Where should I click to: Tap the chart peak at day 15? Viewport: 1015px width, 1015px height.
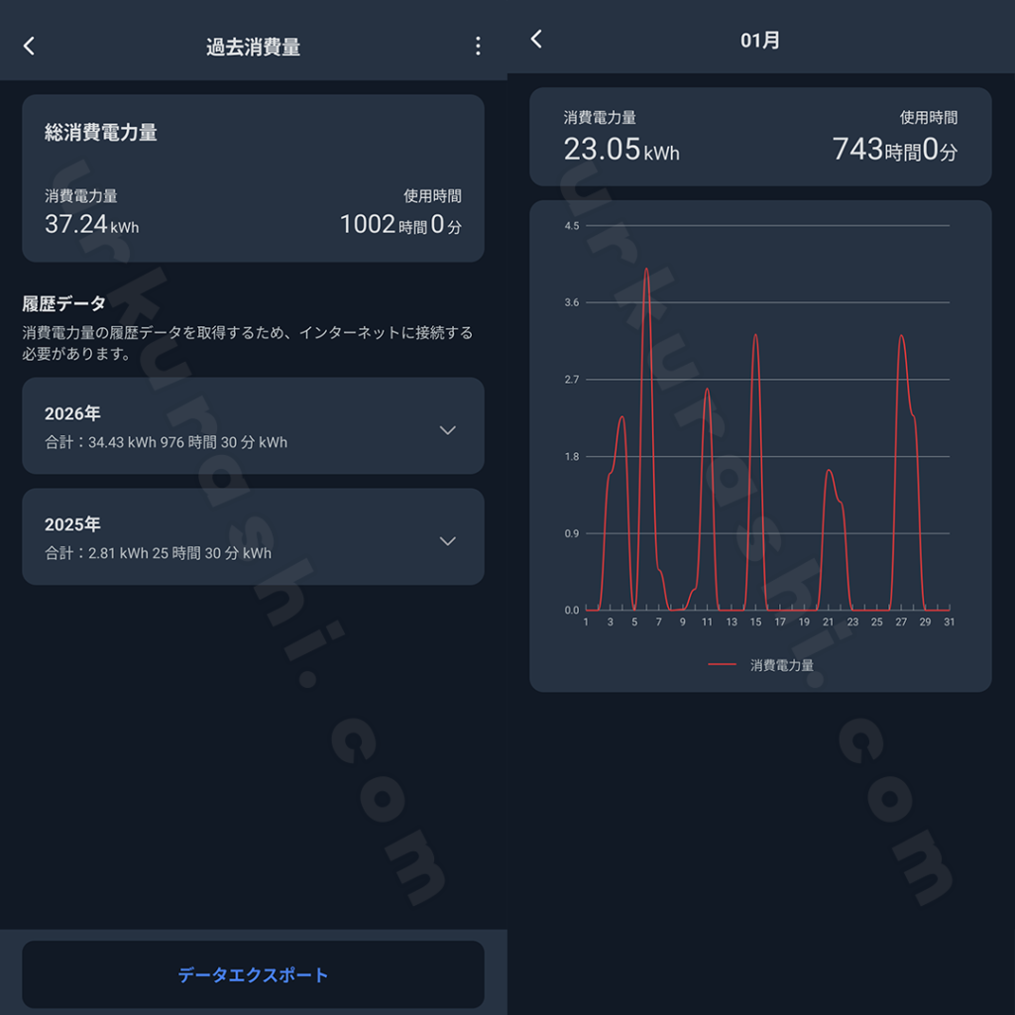click(755, 335)
